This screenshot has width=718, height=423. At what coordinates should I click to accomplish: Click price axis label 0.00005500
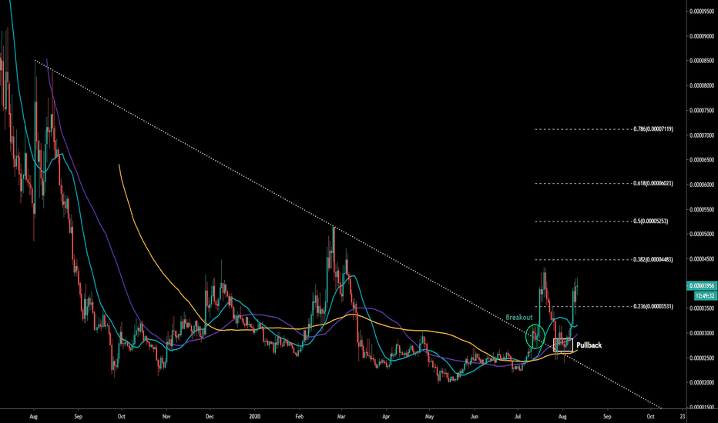(702, 209)
